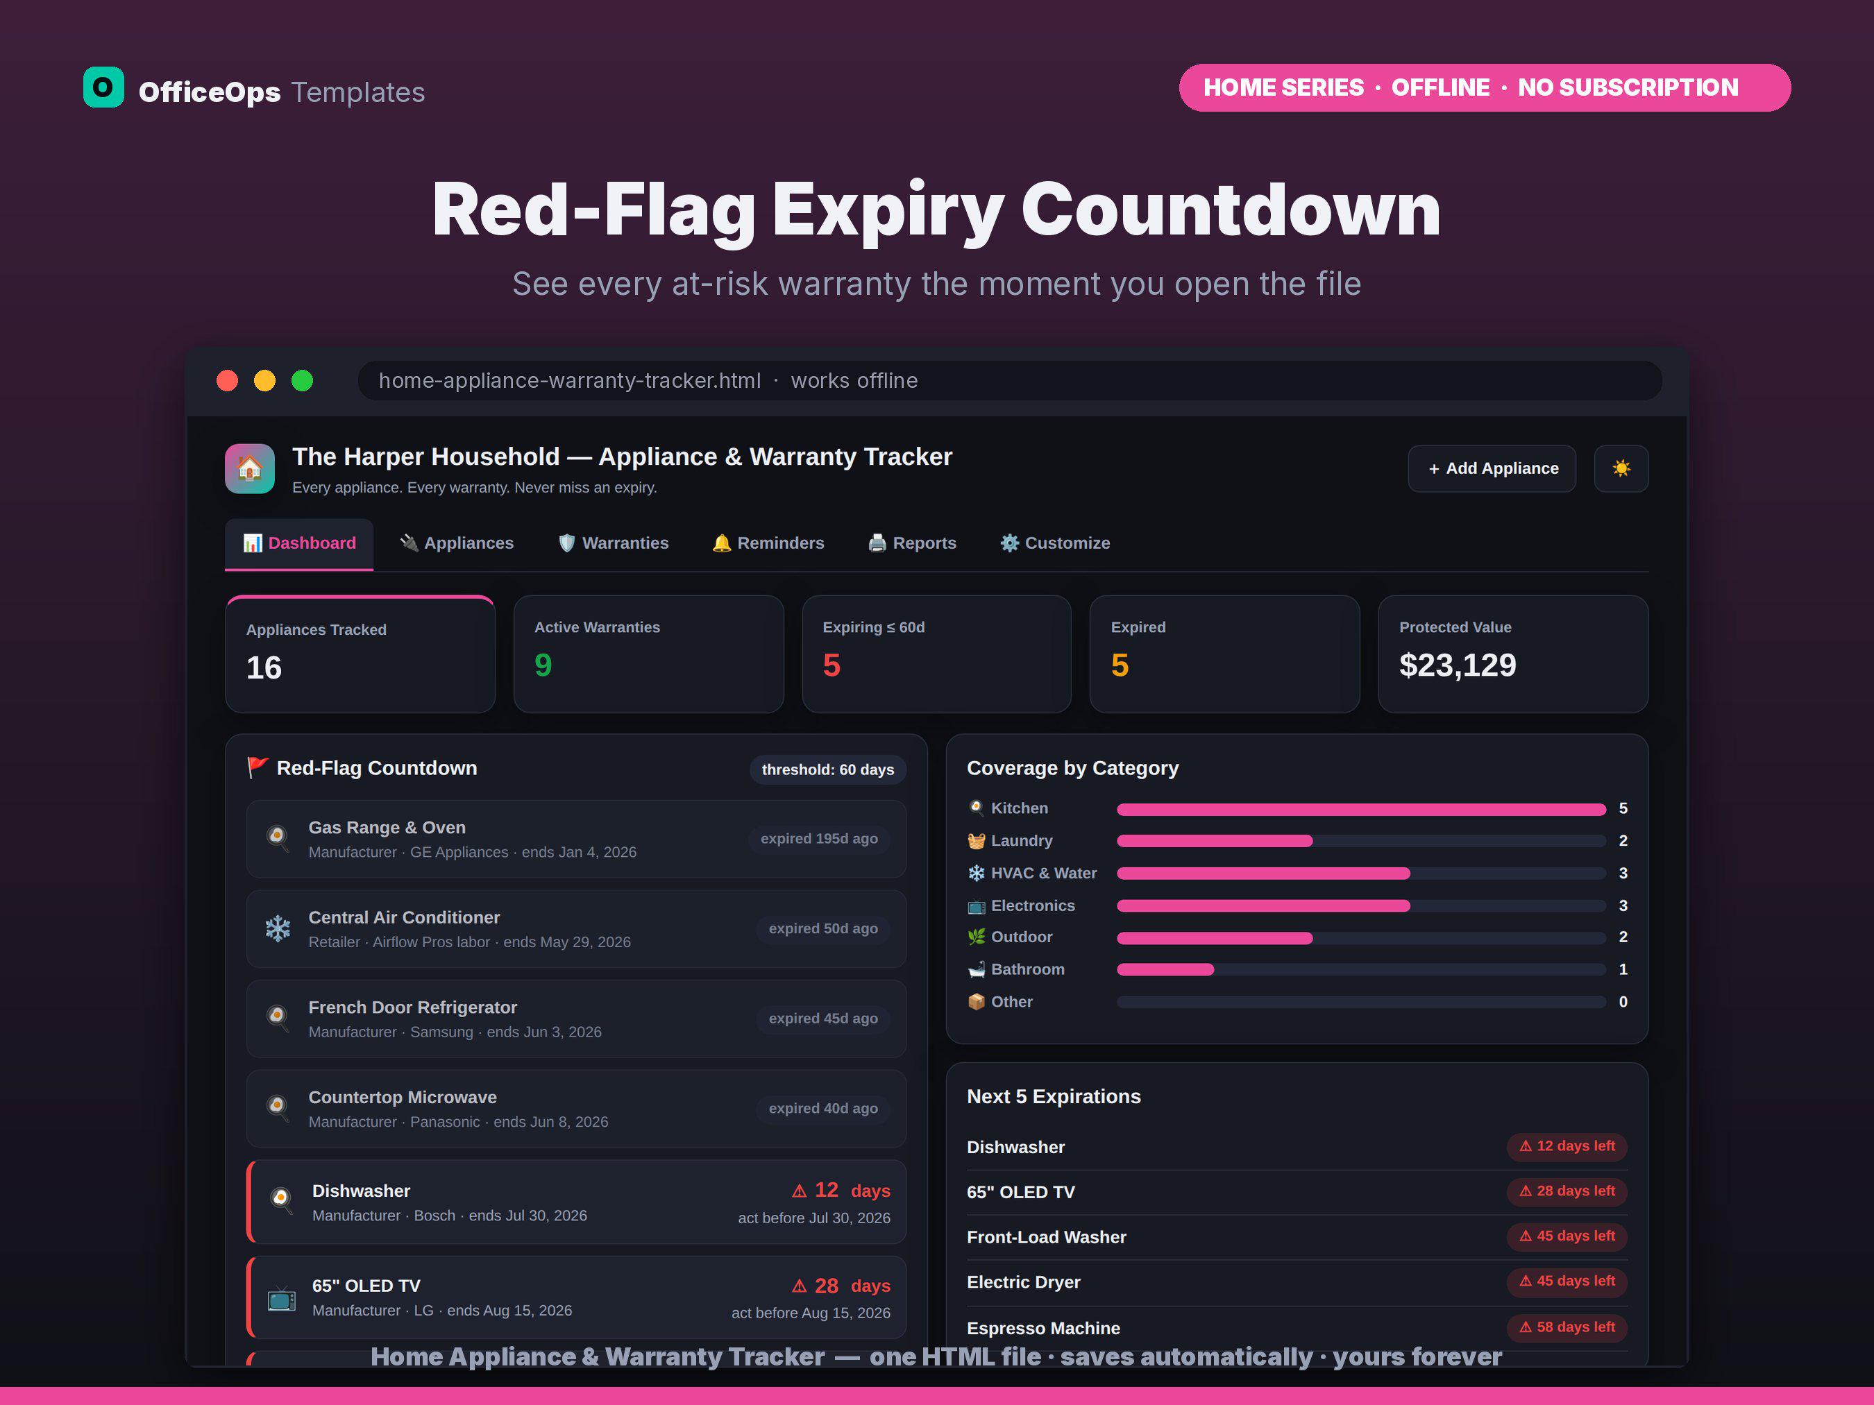Screen dimensions: 1874x1405
Task: Select the Active Warranties stat card
Action: (x=648, y=654)
